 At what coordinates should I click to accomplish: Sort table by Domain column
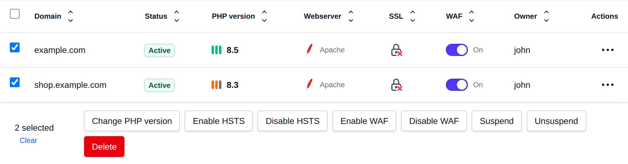tap(71, 16)
